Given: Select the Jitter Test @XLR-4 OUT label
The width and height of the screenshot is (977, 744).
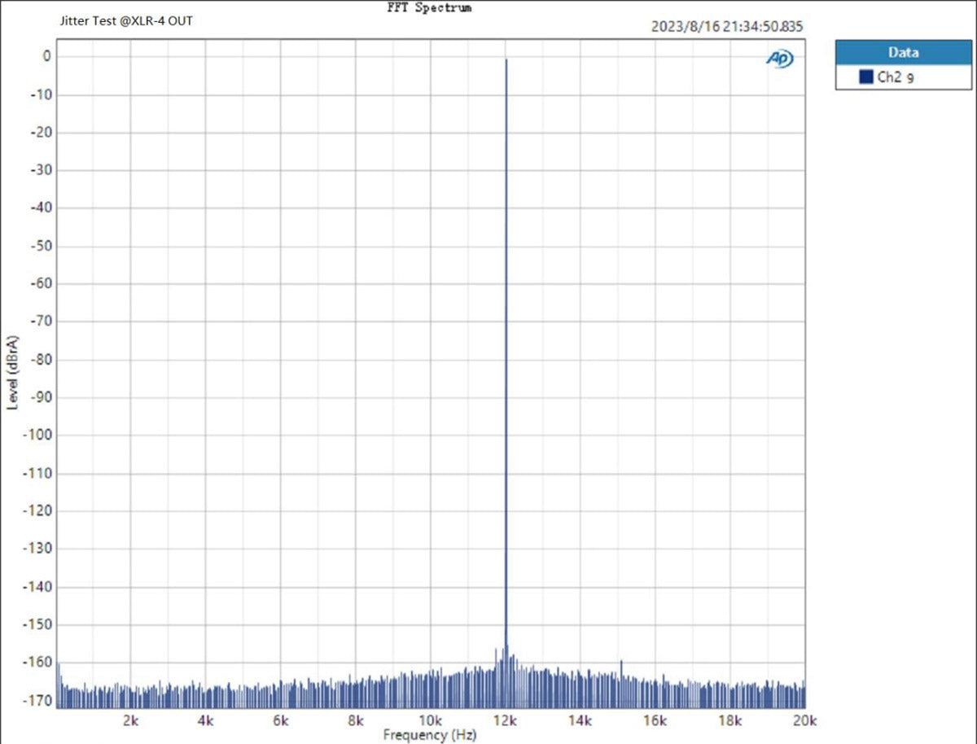Looking at the screenshot, I should point(126,20).
